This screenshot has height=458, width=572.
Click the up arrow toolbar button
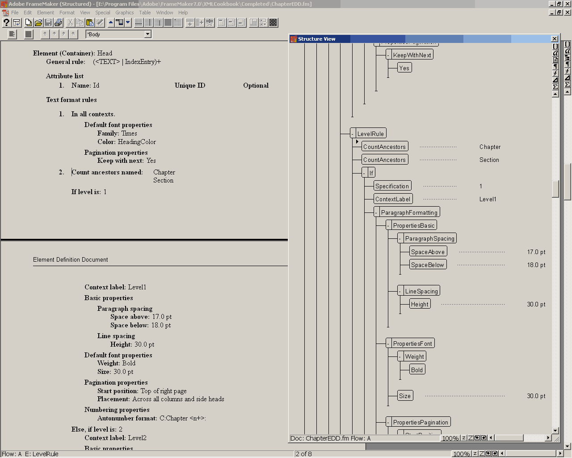[111, 22]
